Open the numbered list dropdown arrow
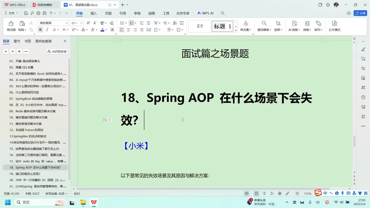The width and height of the screenshot is (370, 208). pos(136,23)
